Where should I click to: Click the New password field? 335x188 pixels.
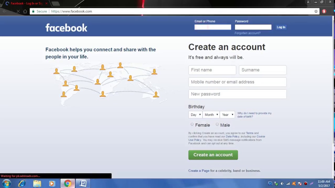[237, 94]
